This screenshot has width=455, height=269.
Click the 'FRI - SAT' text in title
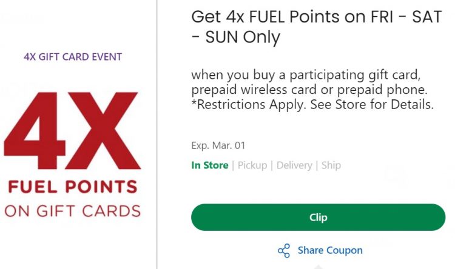tap(406, 16)
